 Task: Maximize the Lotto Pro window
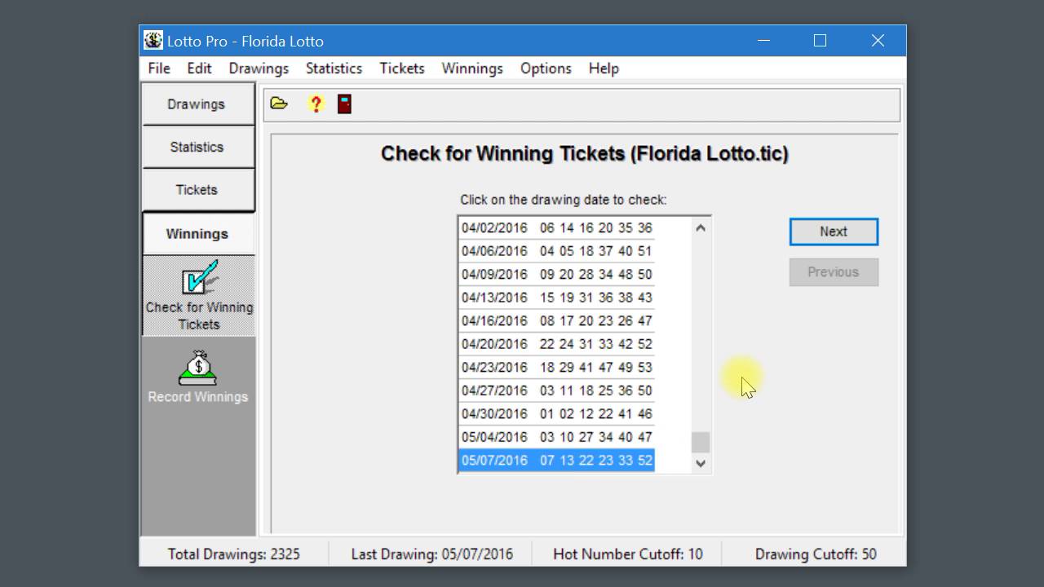821,41
